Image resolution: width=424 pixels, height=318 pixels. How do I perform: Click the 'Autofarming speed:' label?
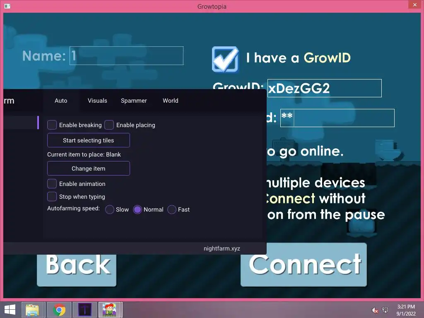click(x=73, y=209)
